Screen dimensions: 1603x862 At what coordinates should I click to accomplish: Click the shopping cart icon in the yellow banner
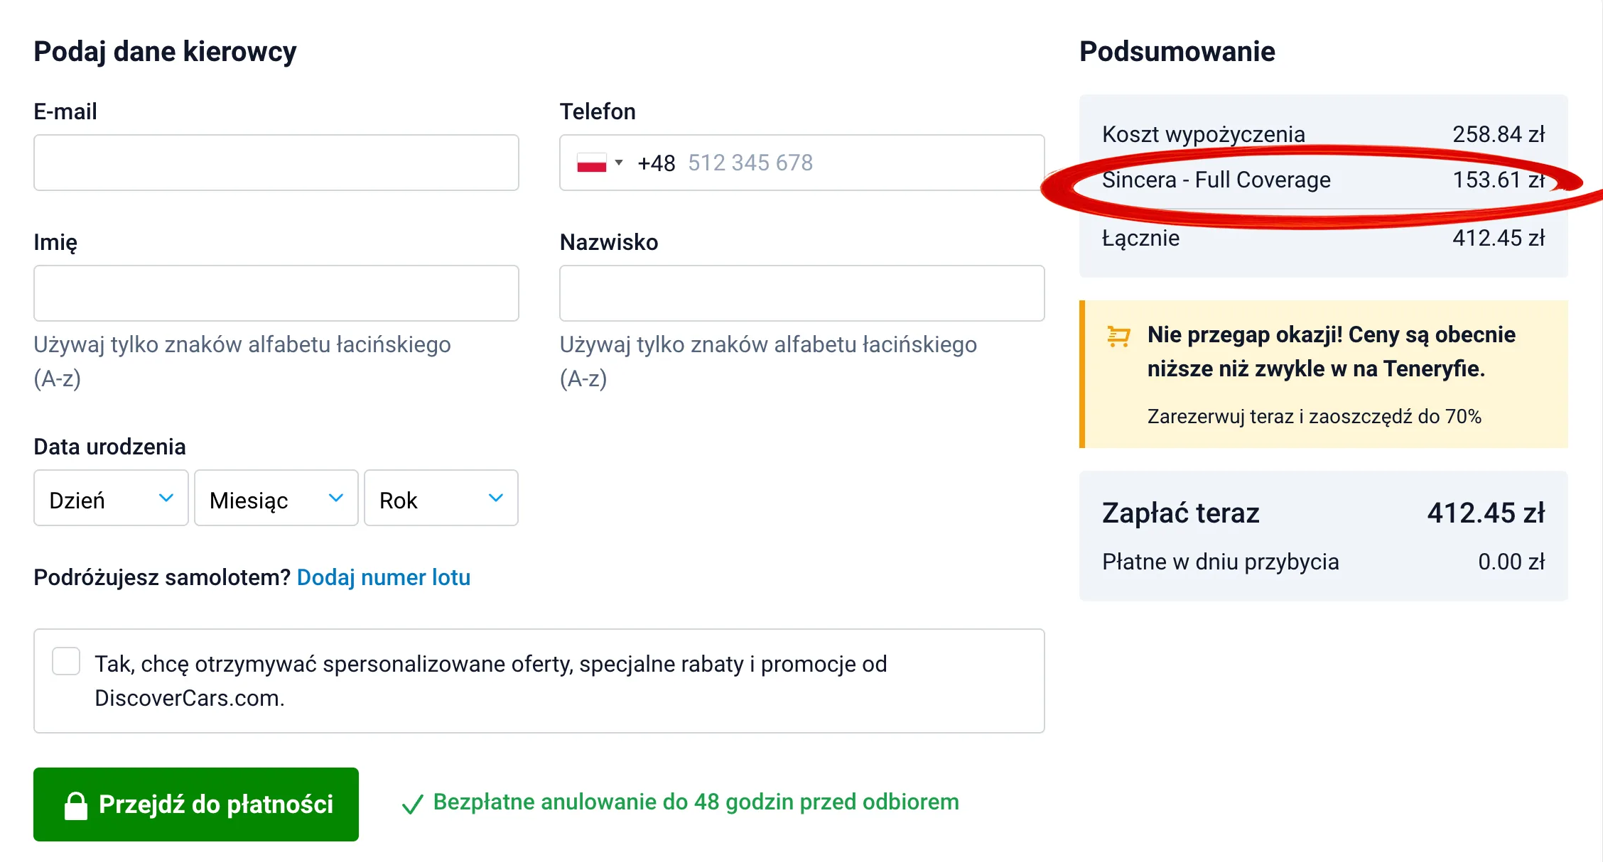click(x=1118, y=336)
